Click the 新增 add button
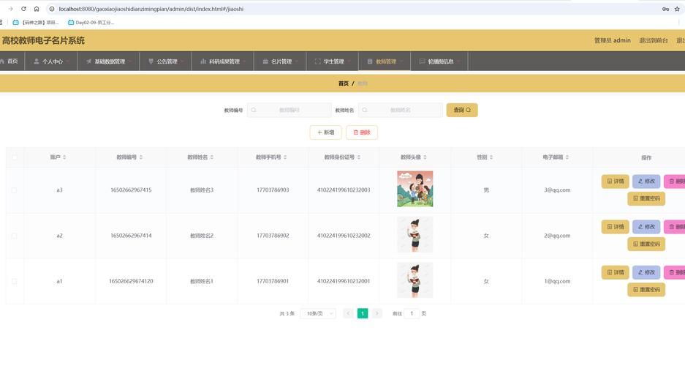Screen dimensions: 685x366 pyautogui.click(x=325, y=132)
